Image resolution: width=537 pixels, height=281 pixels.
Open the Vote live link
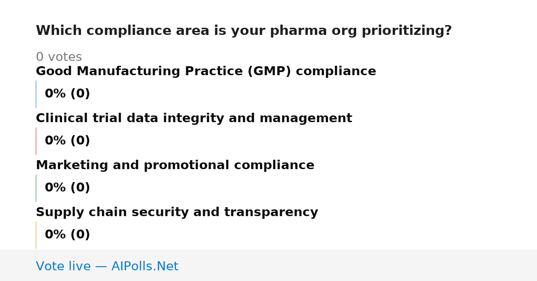[107, 267]
